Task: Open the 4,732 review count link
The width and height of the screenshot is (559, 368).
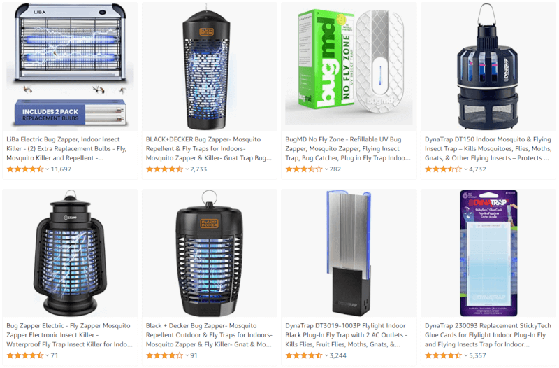Action: point(477,169)
